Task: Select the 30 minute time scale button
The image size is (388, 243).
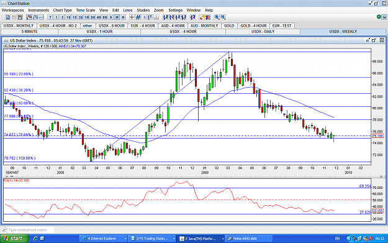Action: (x=81, y=17)
